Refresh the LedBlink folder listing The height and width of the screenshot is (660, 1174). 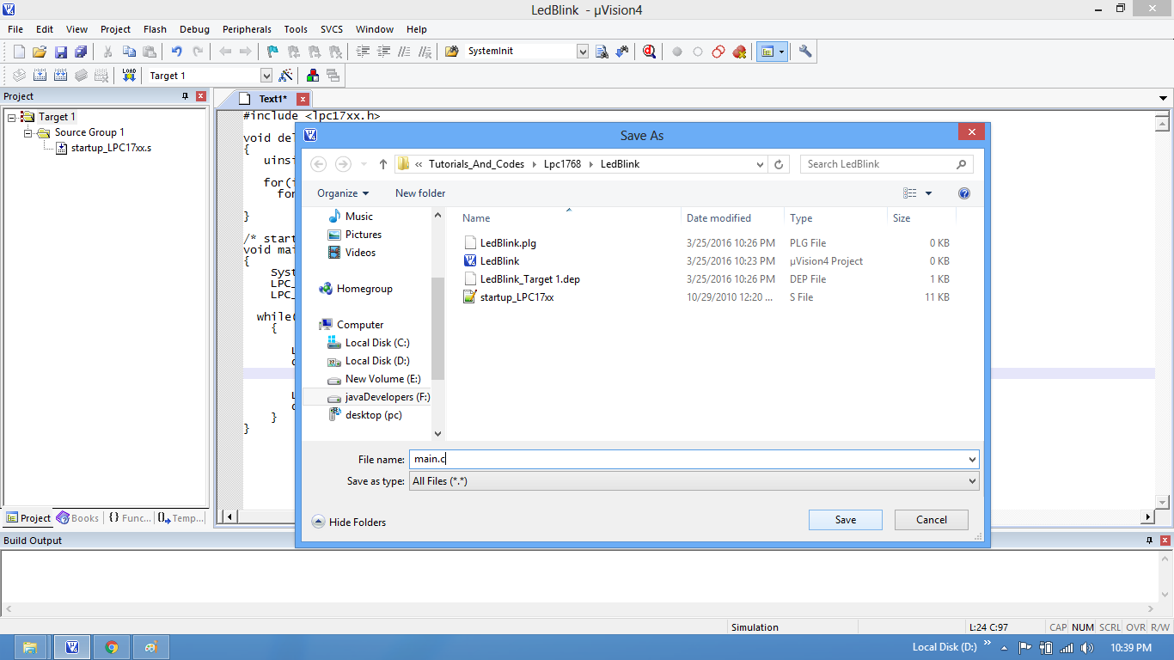(x=779, y=164)
